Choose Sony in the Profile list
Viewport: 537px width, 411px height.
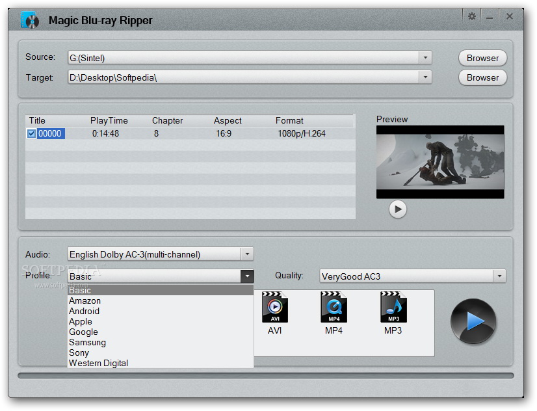[x=161, y=352]
